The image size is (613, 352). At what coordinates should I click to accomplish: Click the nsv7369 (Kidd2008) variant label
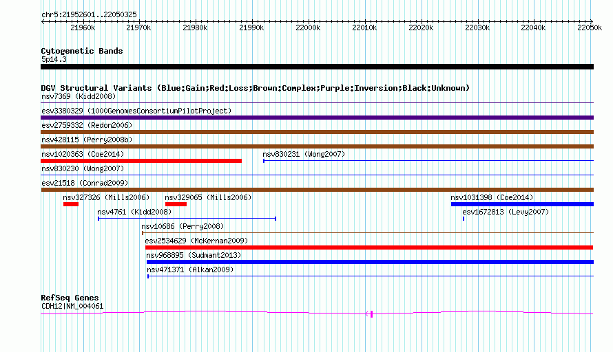click(79, 96)
